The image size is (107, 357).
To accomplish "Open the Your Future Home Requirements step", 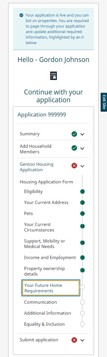I will click(51, 288).
